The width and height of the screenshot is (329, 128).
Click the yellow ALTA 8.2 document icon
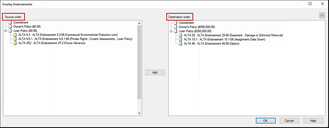click(15, 35)
